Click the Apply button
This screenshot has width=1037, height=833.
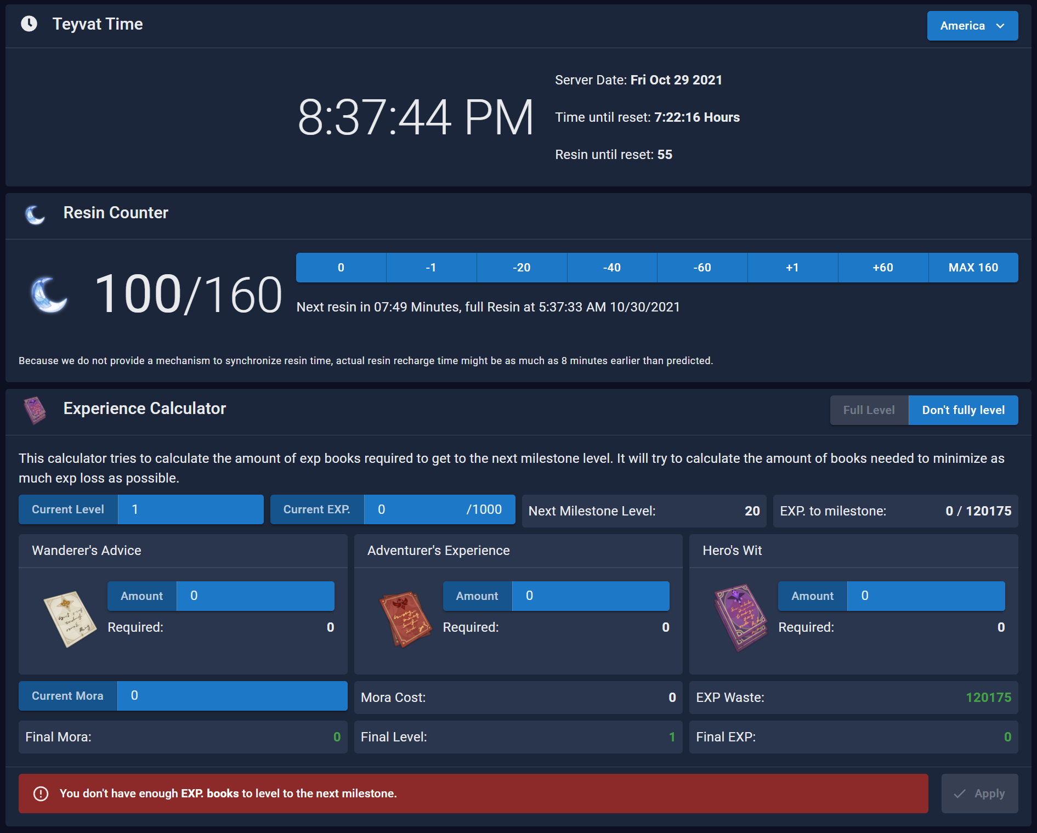click(x=979, y=794)
